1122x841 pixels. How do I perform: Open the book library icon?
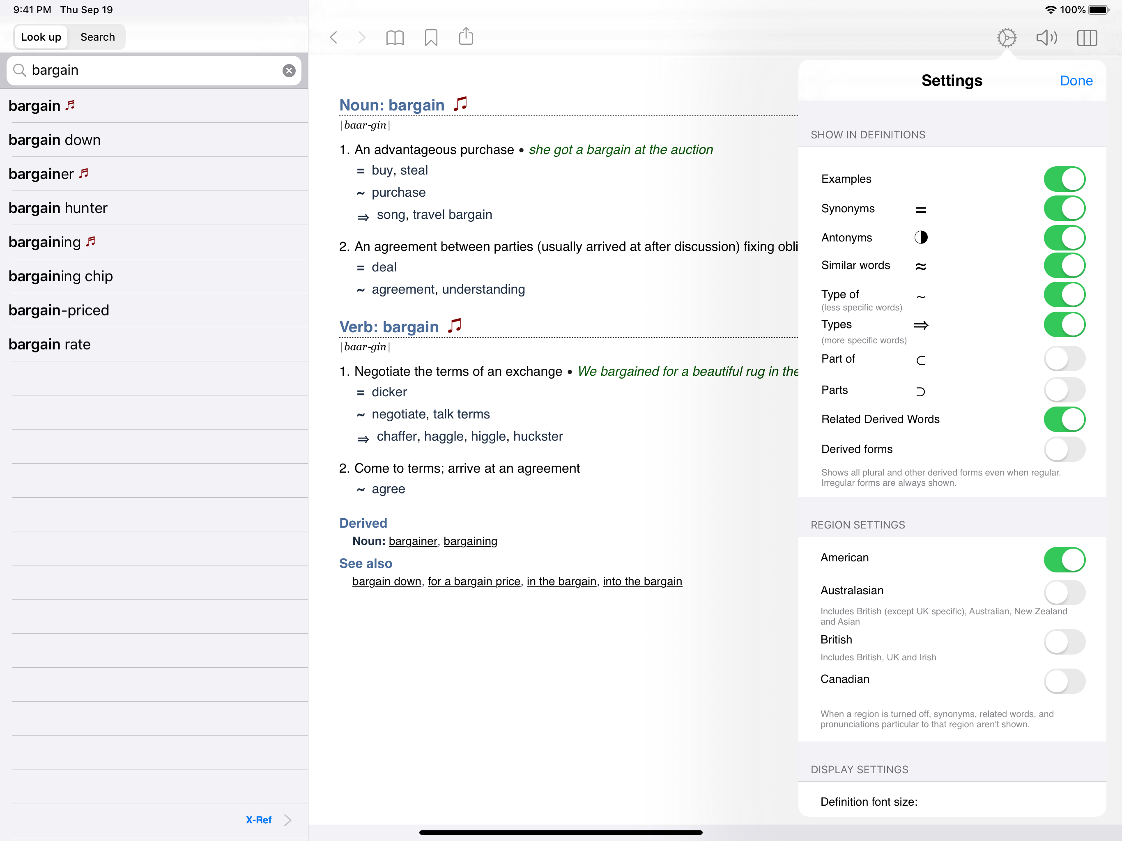point(395,37)
